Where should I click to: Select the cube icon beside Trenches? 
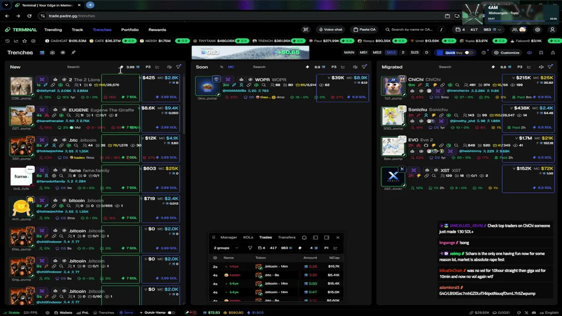[x=52, y=53]
